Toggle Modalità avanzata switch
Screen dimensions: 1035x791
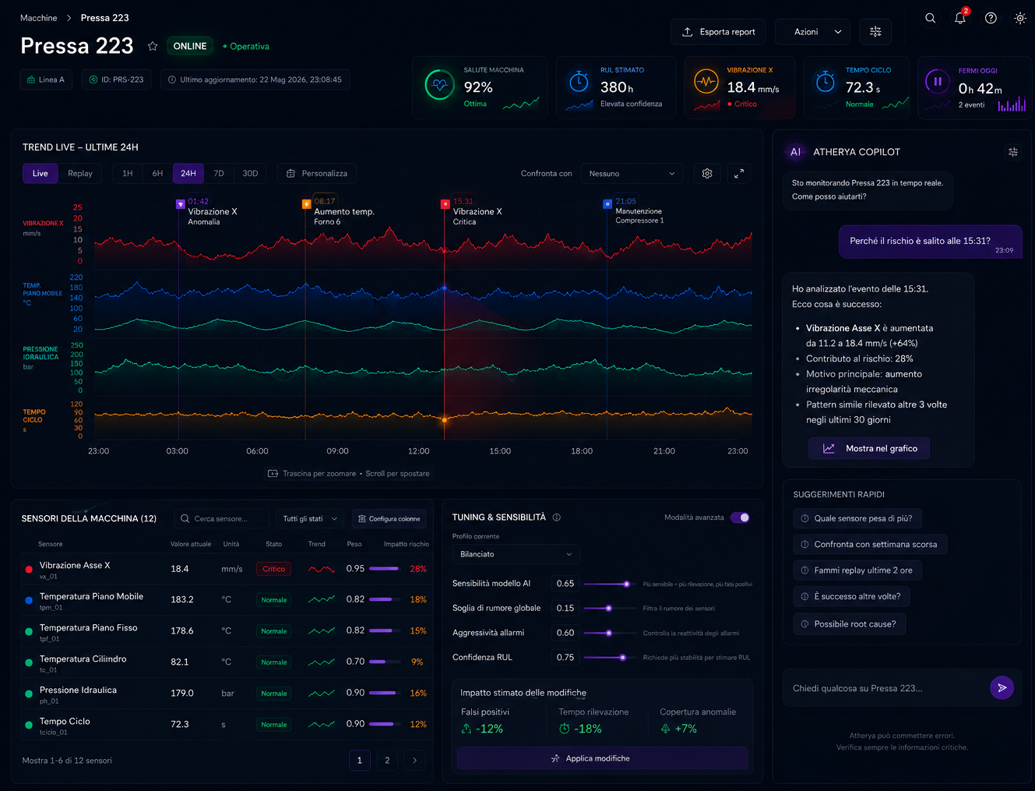[x=740, y=517]
